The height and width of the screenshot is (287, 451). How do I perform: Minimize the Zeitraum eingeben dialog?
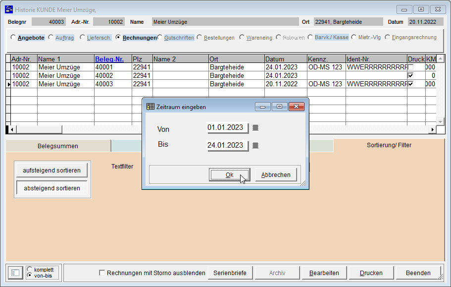[x=262, y=107]
